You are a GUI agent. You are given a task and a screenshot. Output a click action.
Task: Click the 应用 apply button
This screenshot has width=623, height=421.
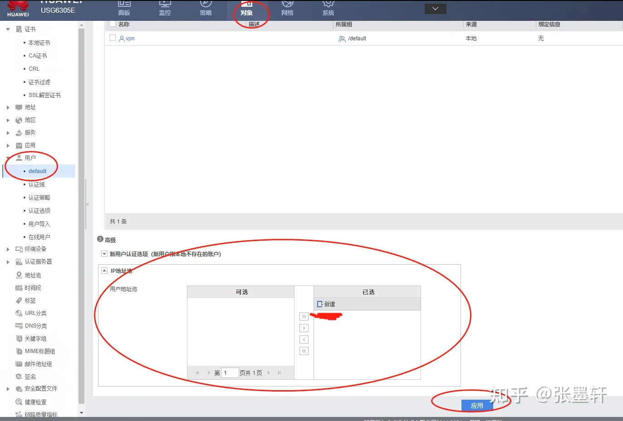coord(477,406)
